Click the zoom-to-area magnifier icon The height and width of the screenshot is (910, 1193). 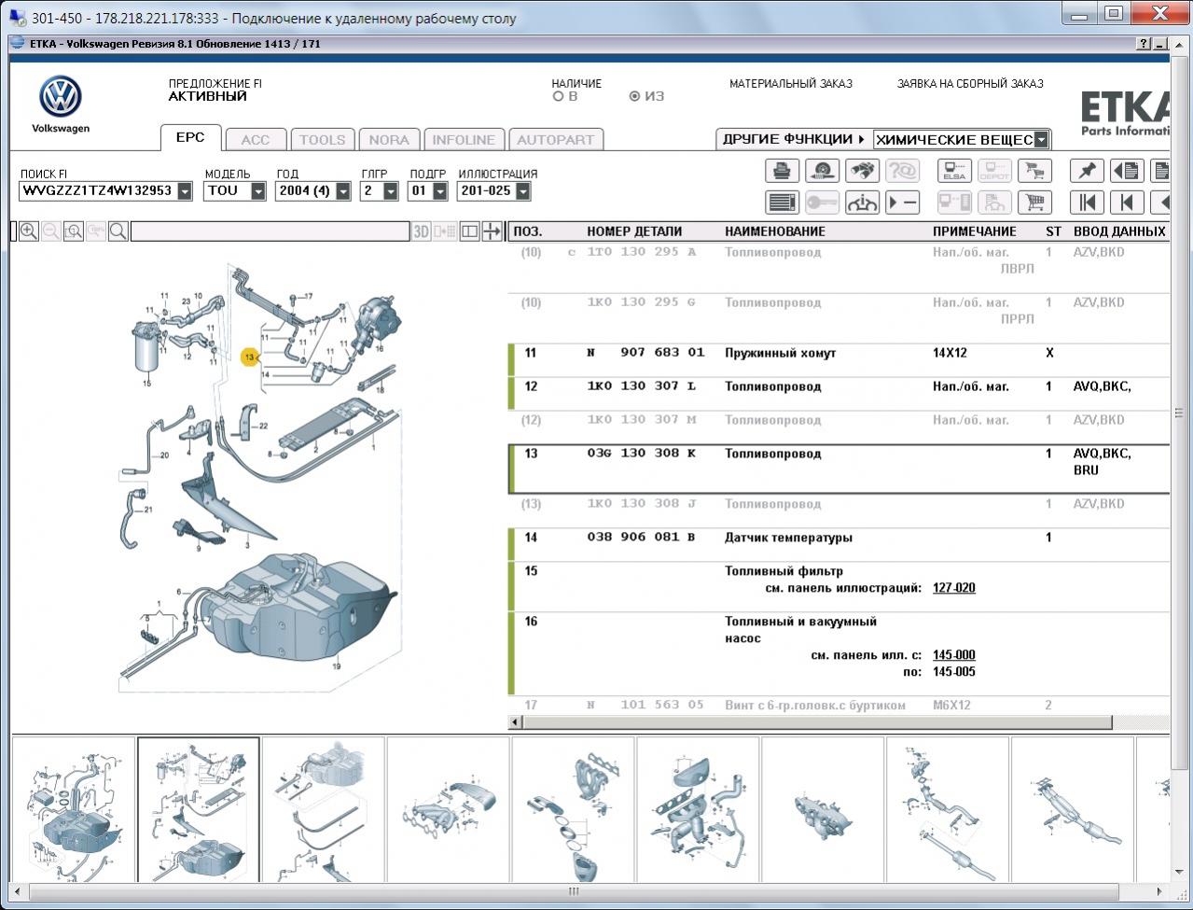(74, 231)
